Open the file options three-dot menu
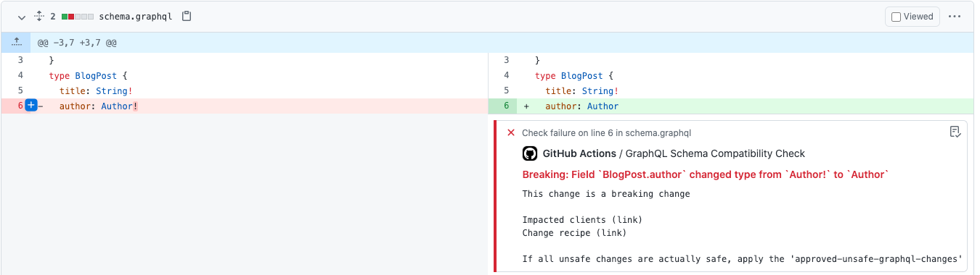This screenshot has width=980, height=275. tap(955, 17)
